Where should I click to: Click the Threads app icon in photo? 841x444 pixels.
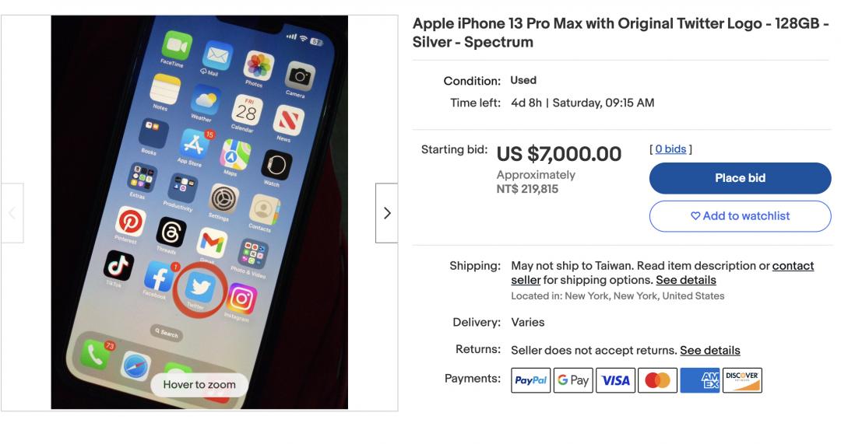171,232
